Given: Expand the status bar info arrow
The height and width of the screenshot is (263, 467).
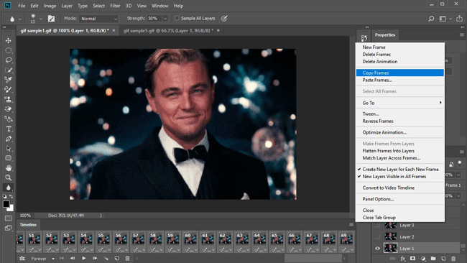Looking at the screenshot, I should [x=101, y=216].
